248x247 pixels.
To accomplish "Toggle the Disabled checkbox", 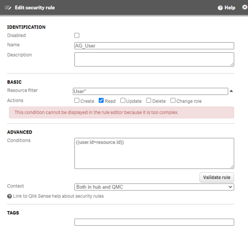I will tap(77, 35).
